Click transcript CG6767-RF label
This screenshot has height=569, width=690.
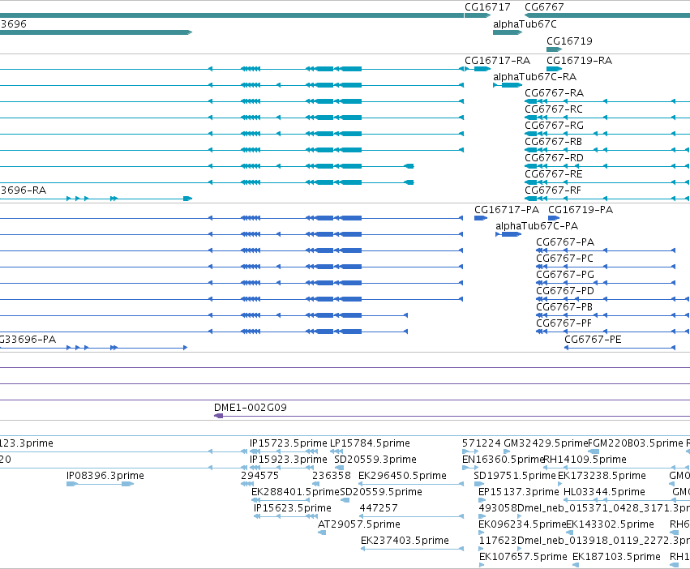point(553,190)
